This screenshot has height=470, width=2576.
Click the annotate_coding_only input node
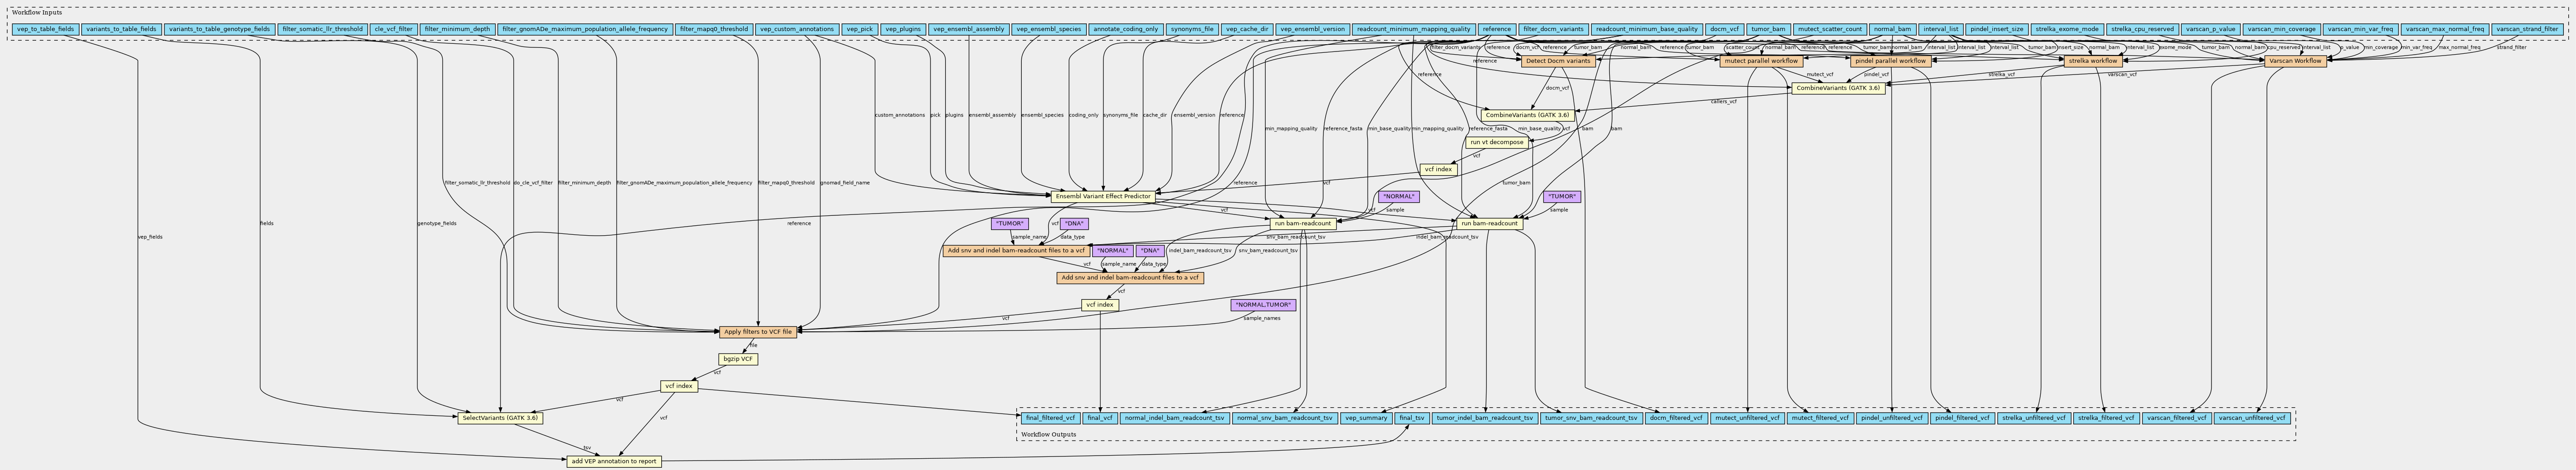(x=1126, y=29)
